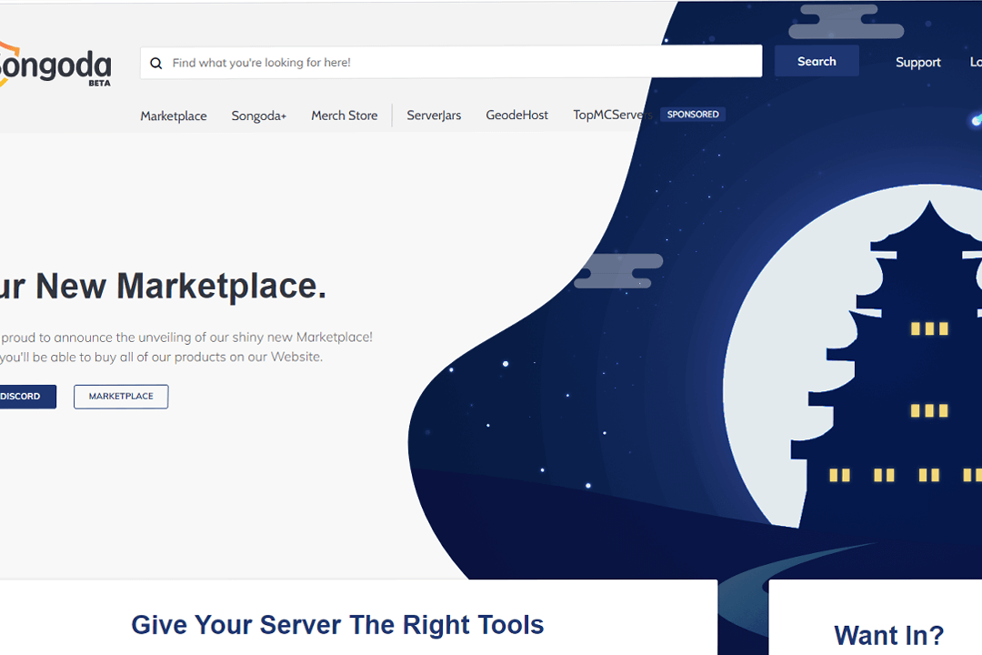982x655 pixels.
Task: Click the DISCORD button
Action: [27, 396]
